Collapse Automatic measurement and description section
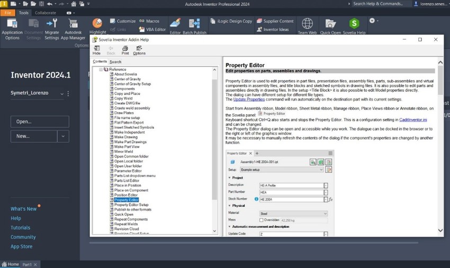450x268 pixels. pos(229,227)
